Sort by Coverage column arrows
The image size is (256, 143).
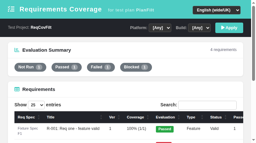point(148,117)
